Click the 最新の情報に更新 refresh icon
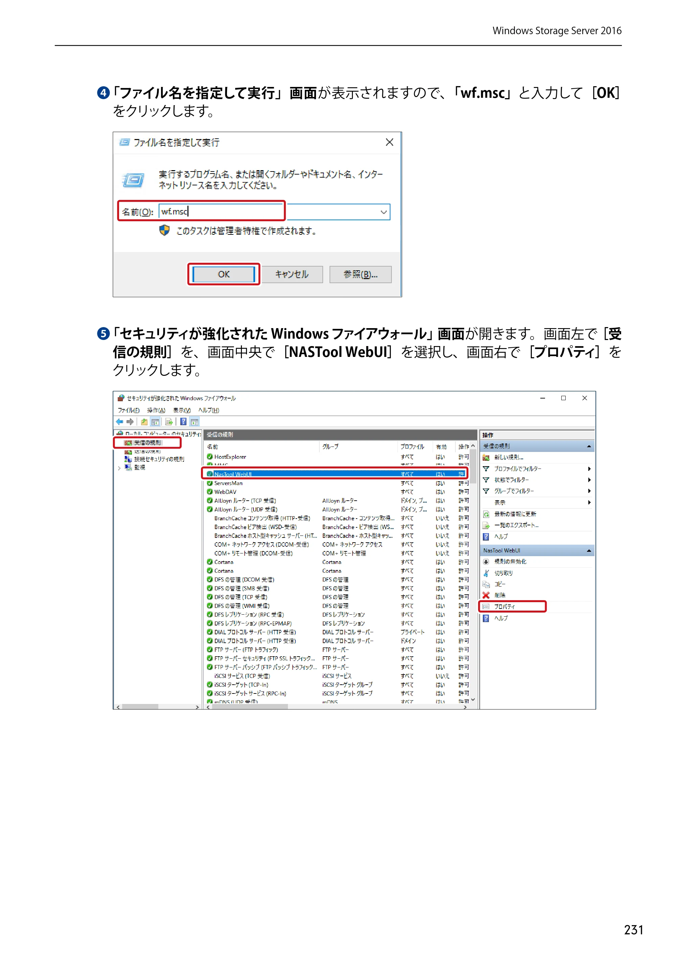The width and height of the screenshot is (677, 957). click(x=486, y=514)
